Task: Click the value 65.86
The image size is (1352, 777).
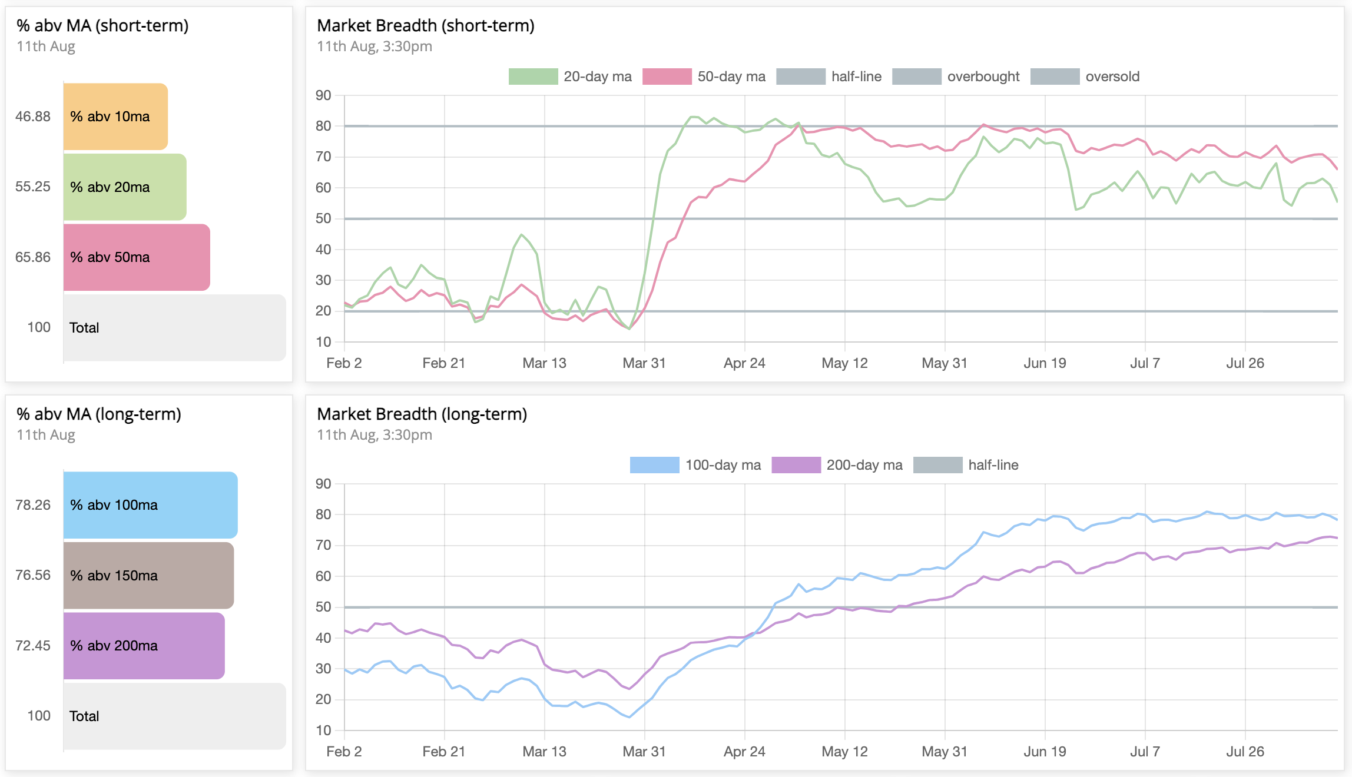Action: click(33, 257)
